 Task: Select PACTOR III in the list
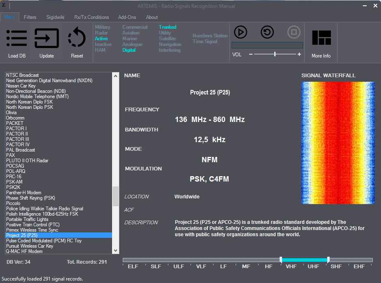[59, 139]
